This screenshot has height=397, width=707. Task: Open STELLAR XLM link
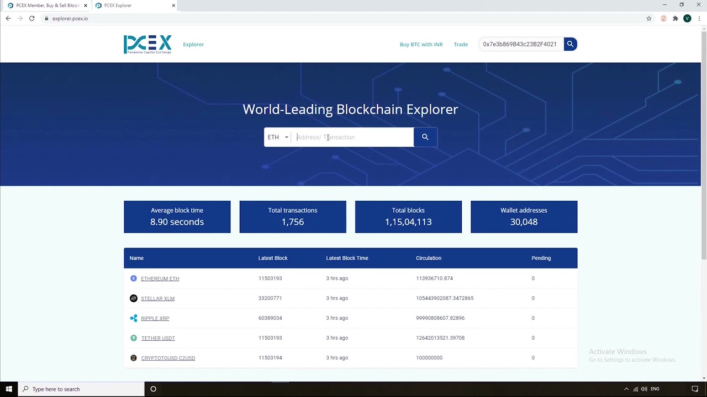point(157,298)
